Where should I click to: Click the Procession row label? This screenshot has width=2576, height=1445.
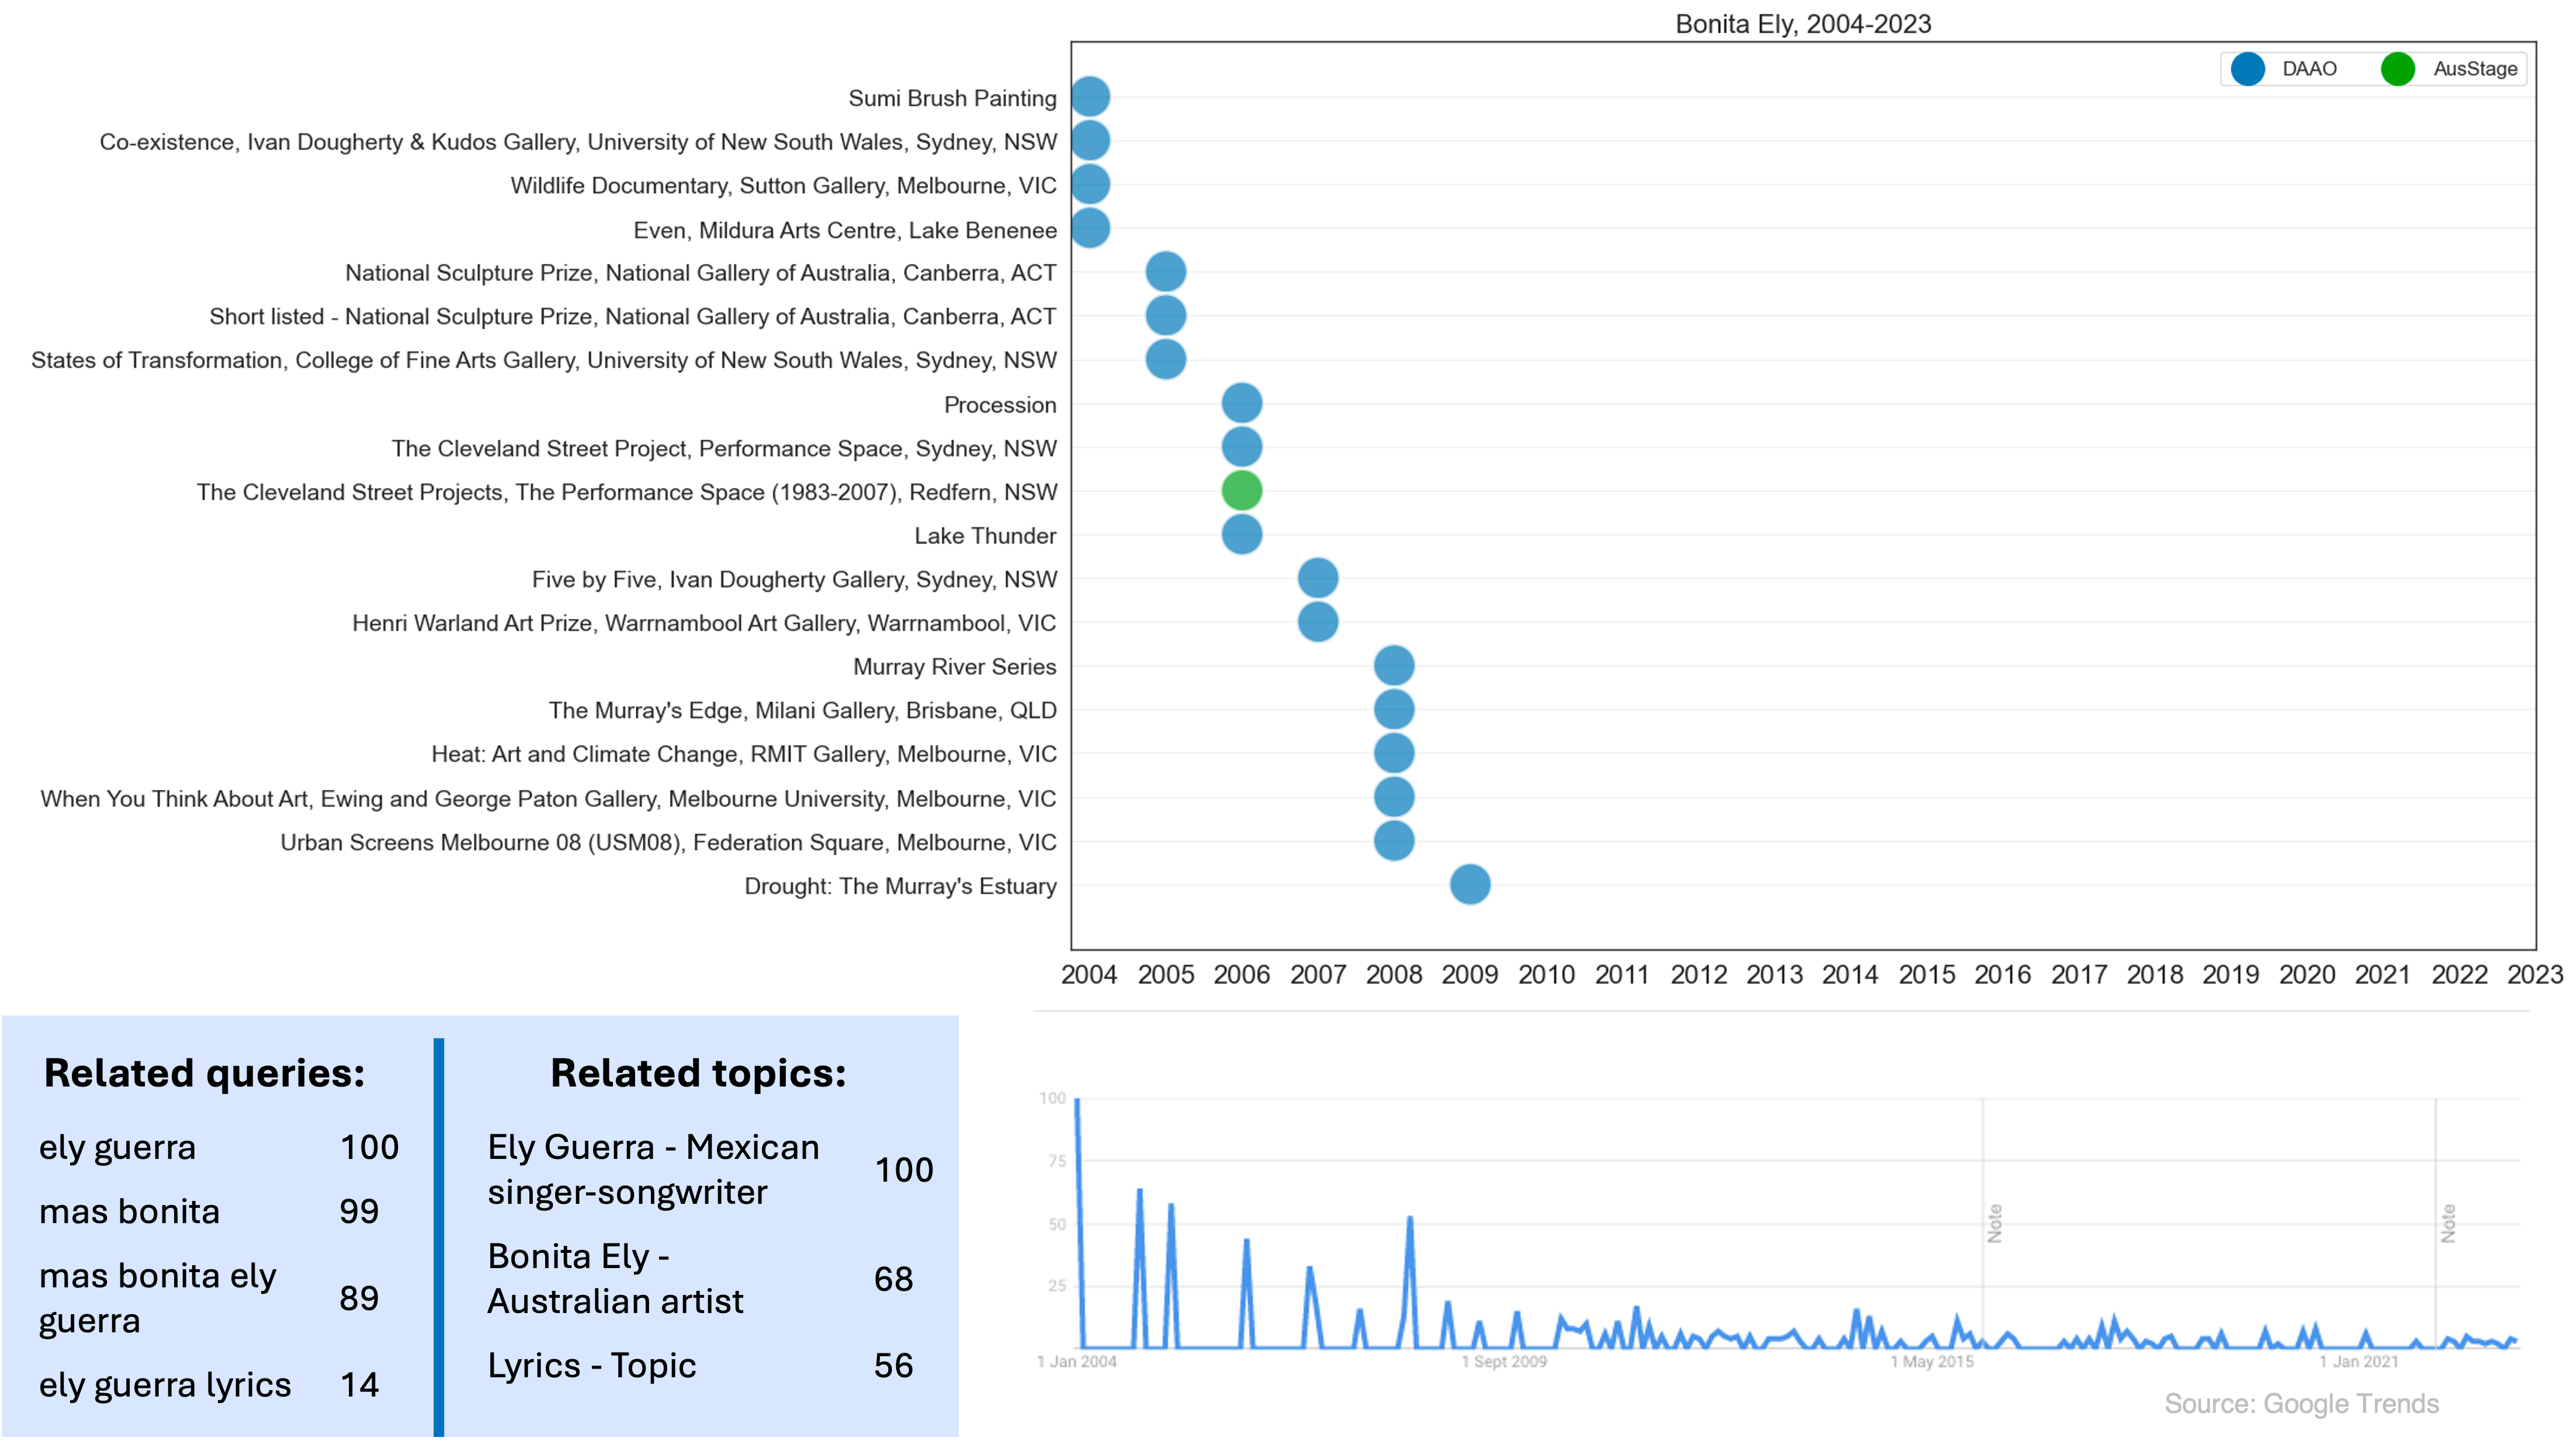(x=1000, y=405)
